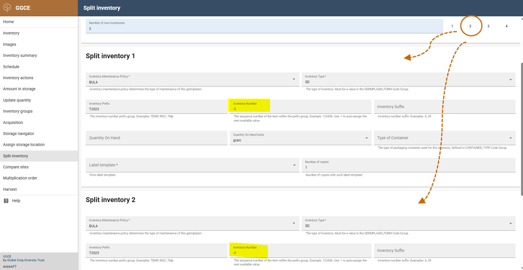
Task: Expand the Type of Container dropdown
Action: click(510, 138)
